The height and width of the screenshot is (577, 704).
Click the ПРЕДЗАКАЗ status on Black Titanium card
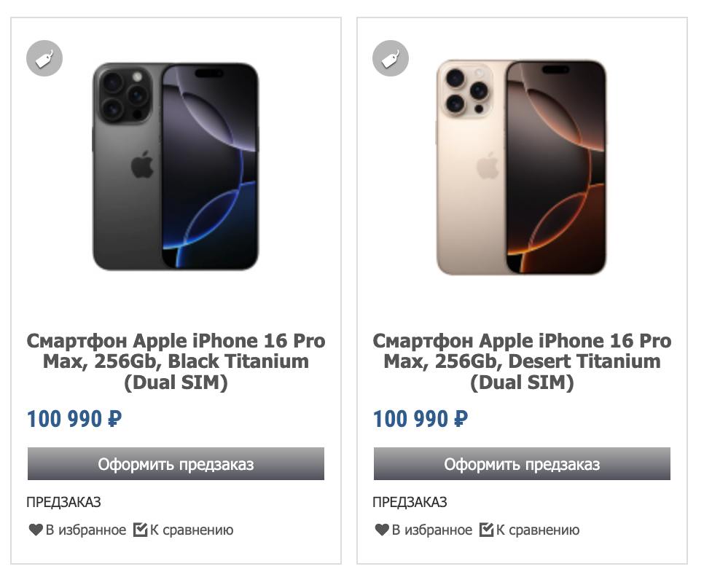coord(63,502)
